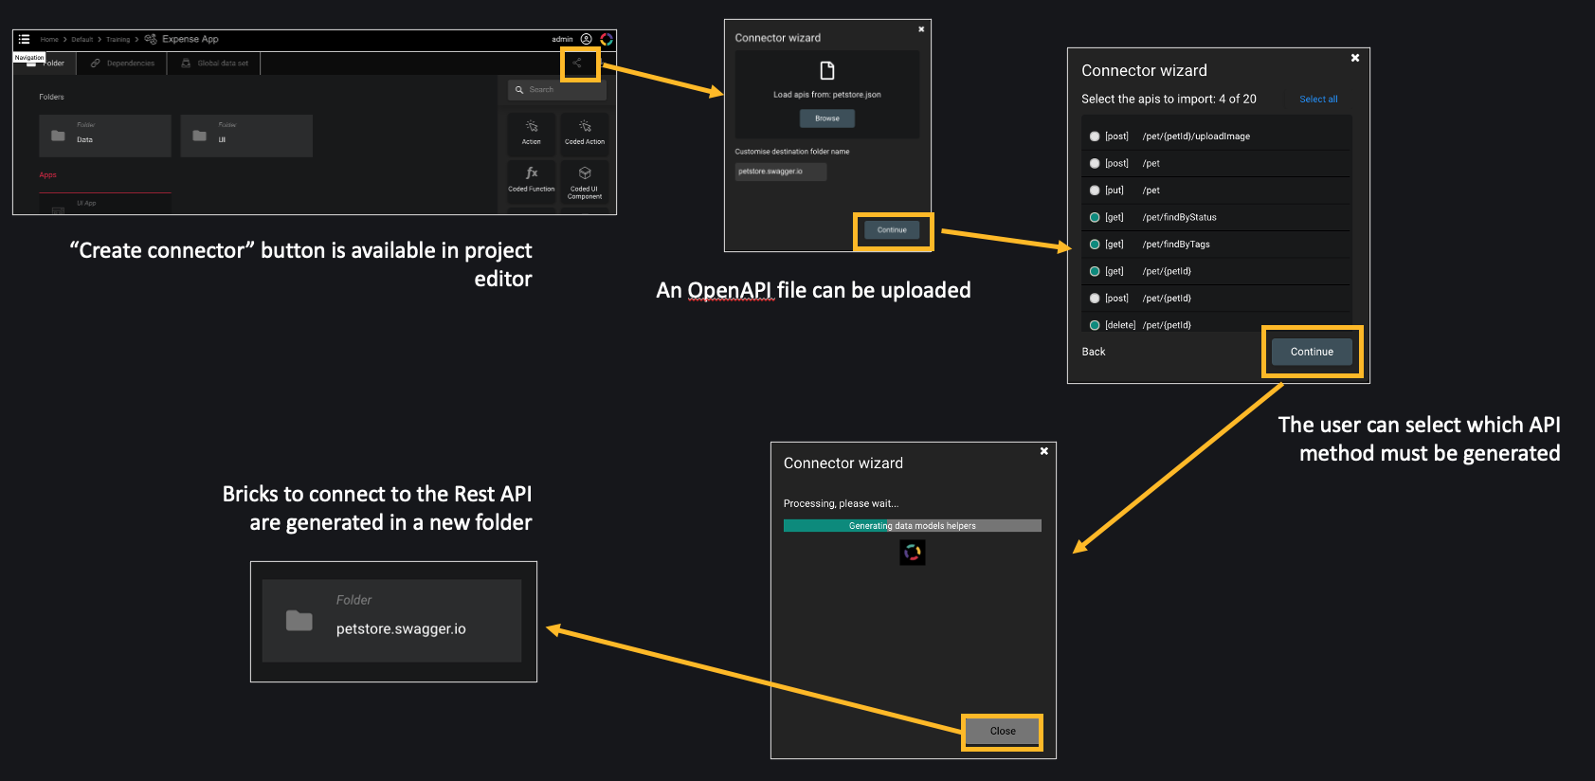This screenshot has height=781, width=1595.
Task: Click Select all link in wizard
Action: [1318, 100]
